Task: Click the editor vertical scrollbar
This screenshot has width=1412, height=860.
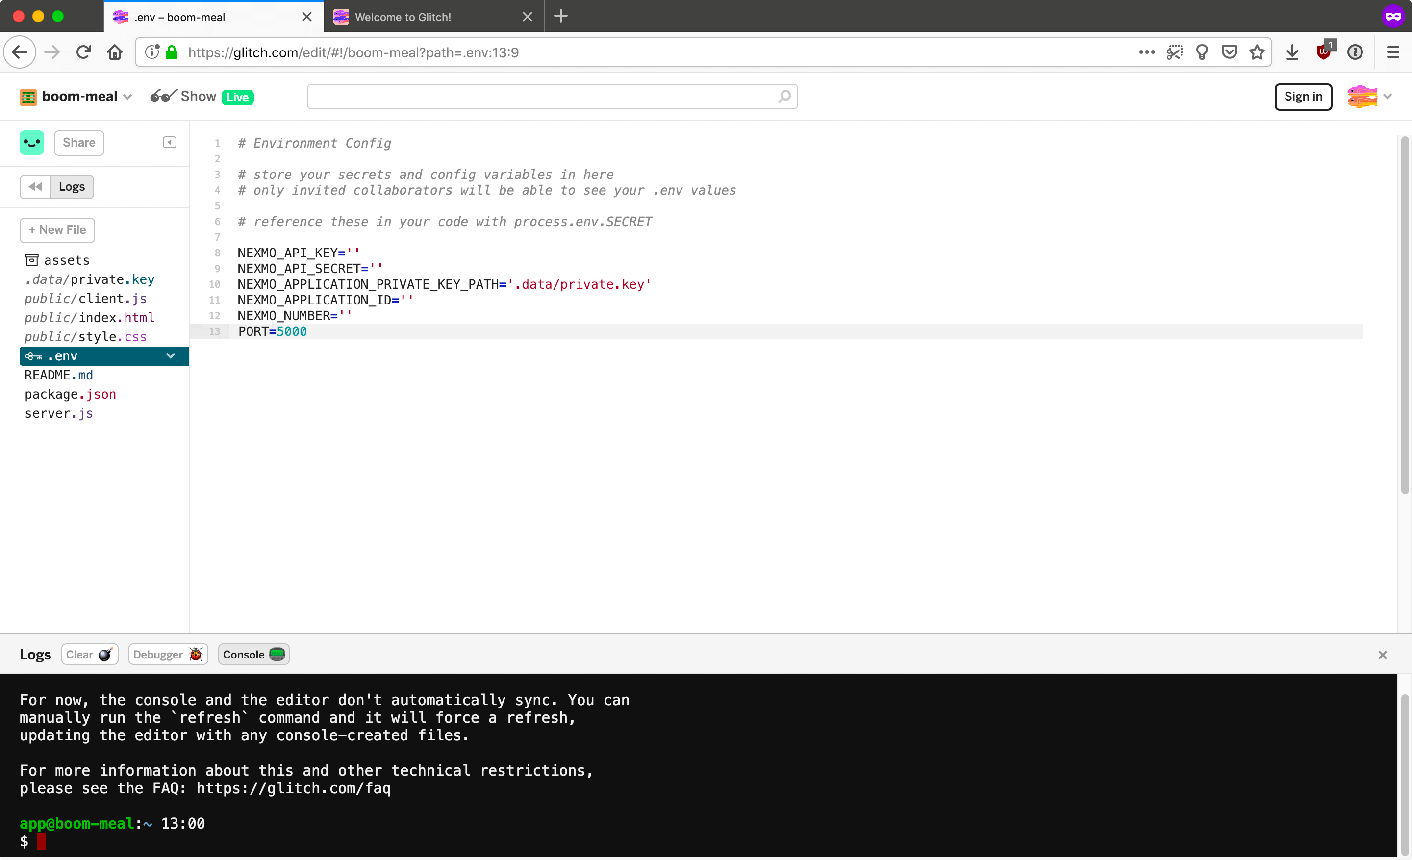Action: (x=1405, y=315)
